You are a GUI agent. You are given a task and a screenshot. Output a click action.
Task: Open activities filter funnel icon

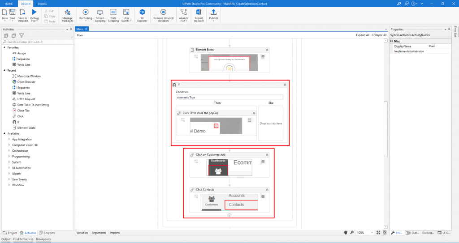[22, 36]
